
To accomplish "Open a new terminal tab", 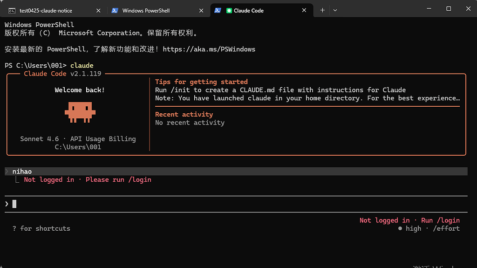I will pyautogui.click(x=322, y=10).
